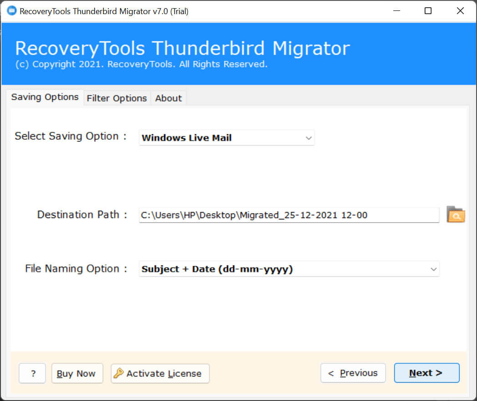Expand the File Naming Option dropdown
The image size is (477, 401).
click(x=289, y=269)
